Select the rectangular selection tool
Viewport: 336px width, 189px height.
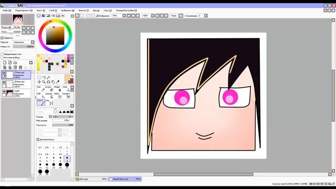click(39, 77)
